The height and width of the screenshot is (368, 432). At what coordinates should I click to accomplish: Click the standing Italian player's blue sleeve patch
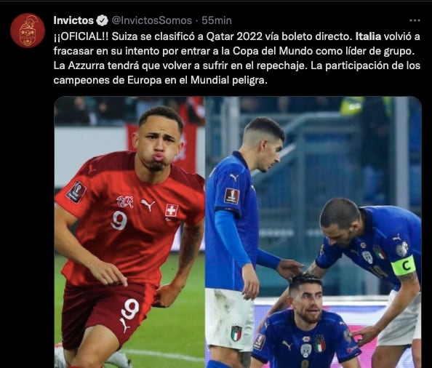pos(232,196)
